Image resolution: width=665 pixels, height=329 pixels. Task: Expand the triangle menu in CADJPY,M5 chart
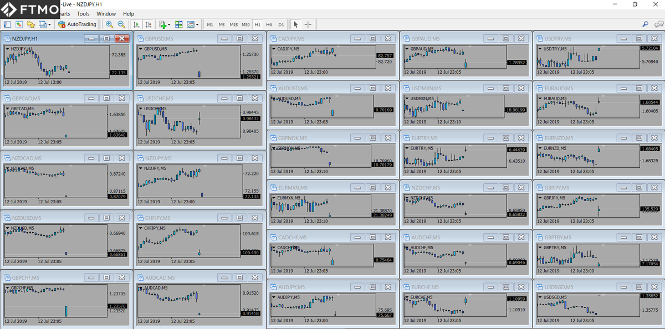click(x=274, y=49)
